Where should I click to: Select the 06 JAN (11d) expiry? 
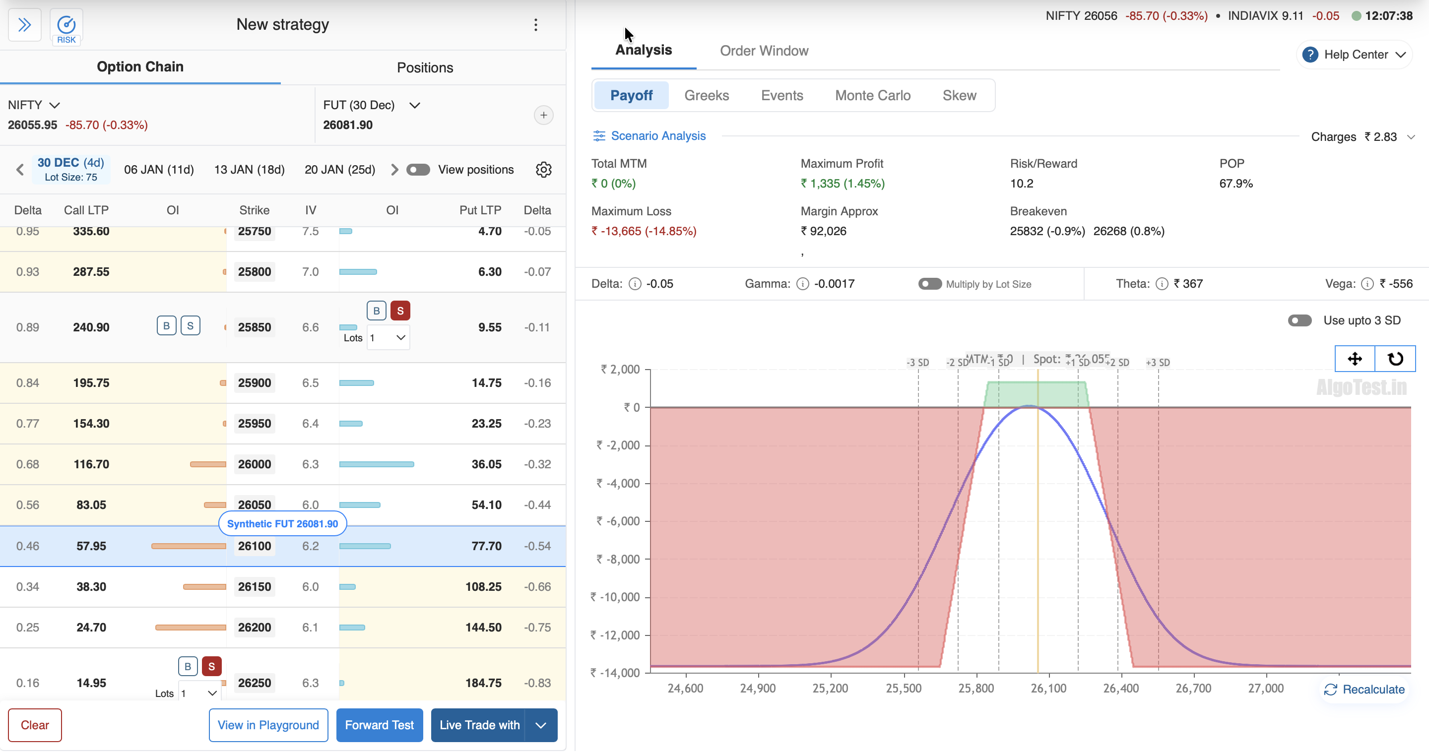[159, 170]
